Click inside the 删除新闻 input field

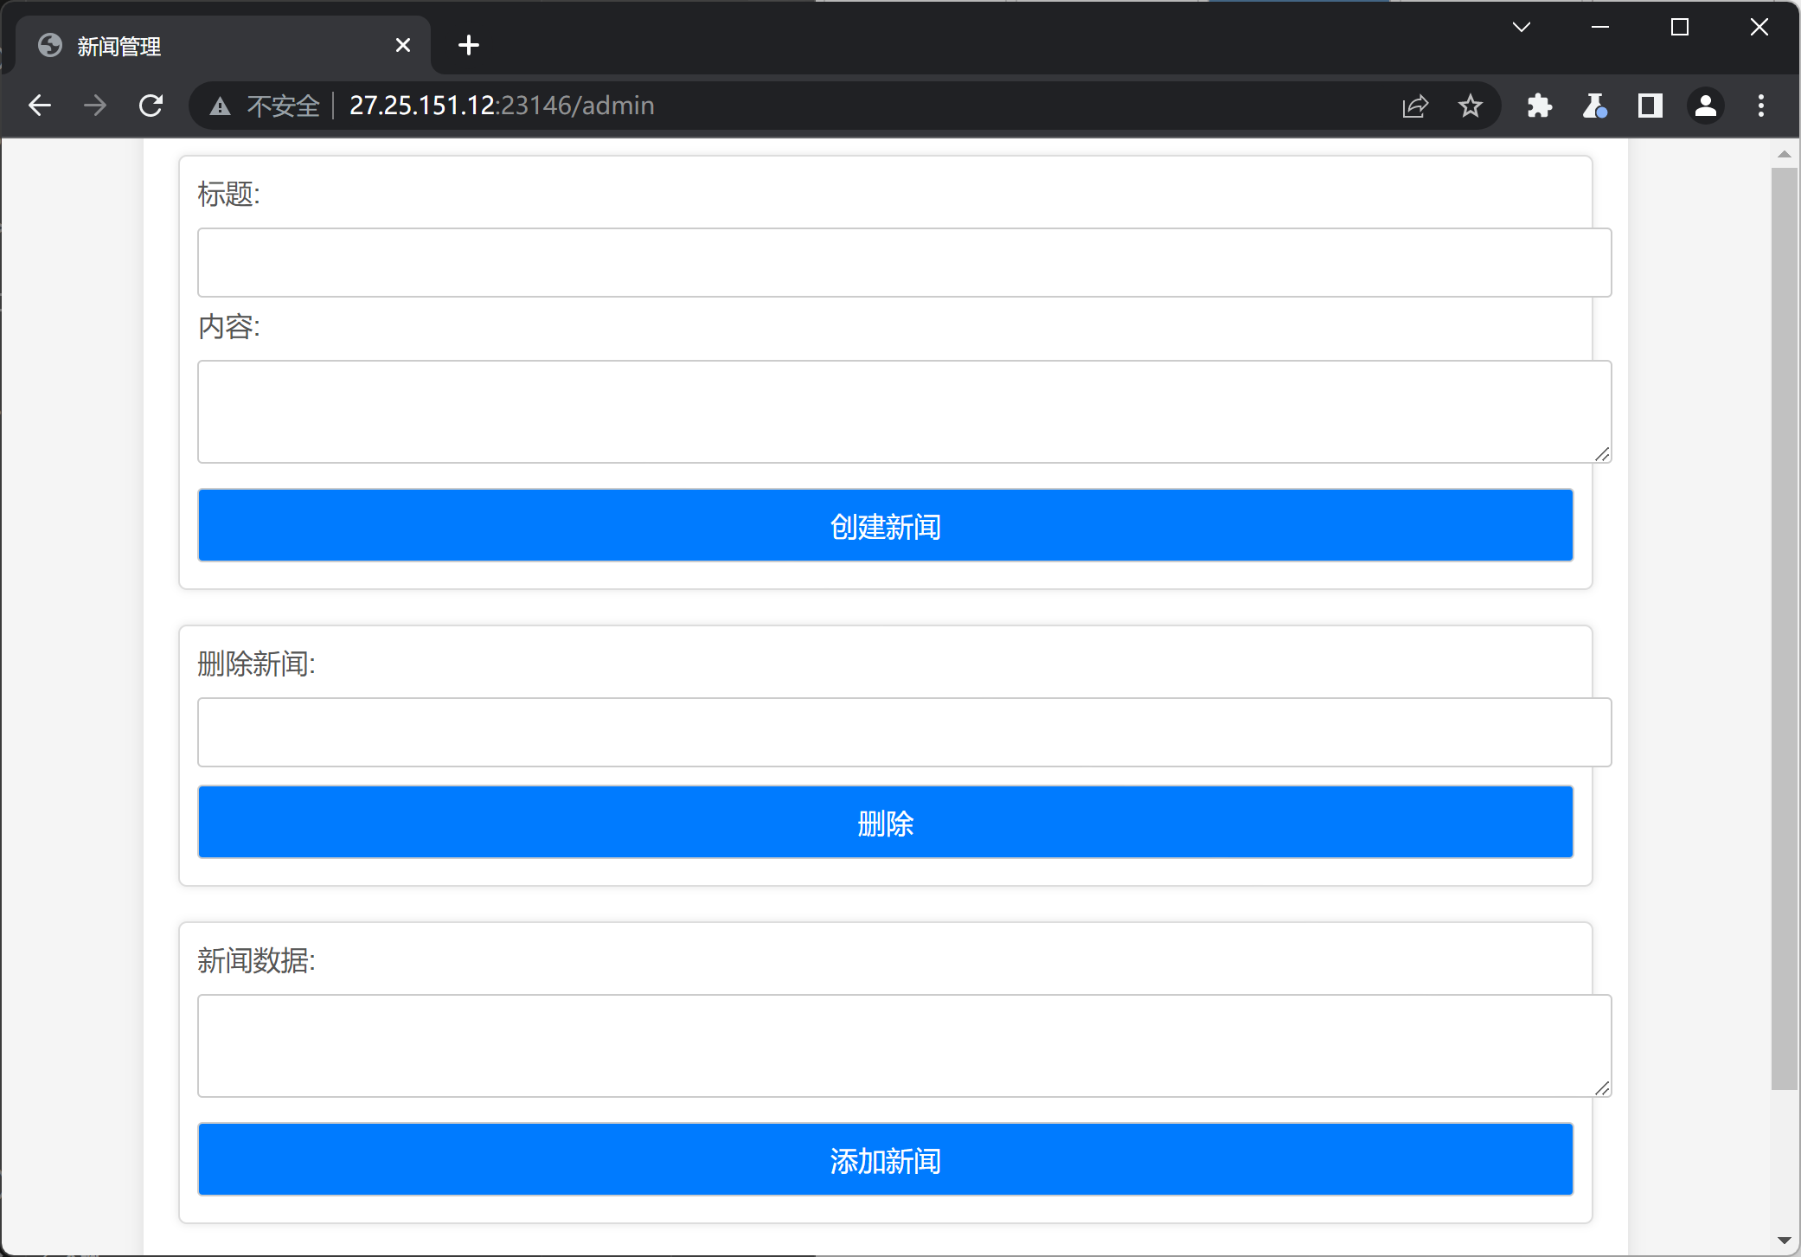[904, 733]
